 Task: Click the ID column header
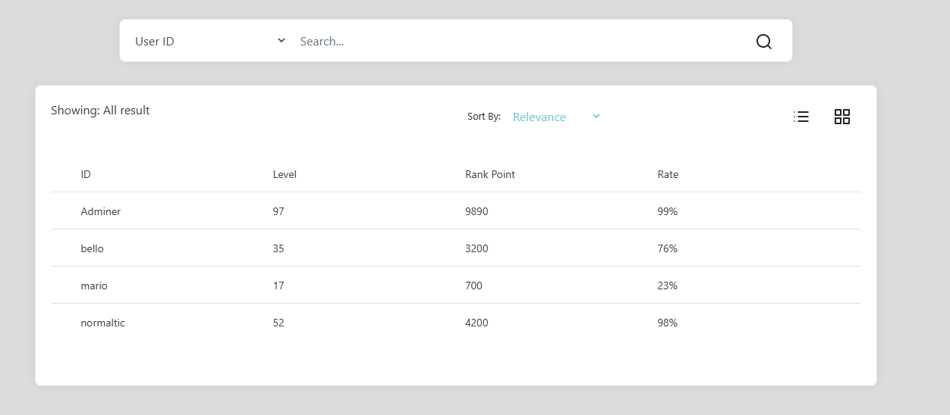pos(86,174)
